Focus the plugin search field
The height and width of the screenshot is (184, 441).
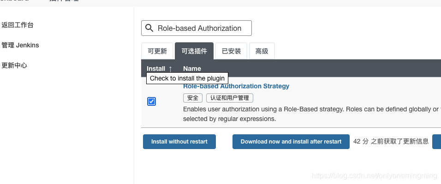pos(197,28)
